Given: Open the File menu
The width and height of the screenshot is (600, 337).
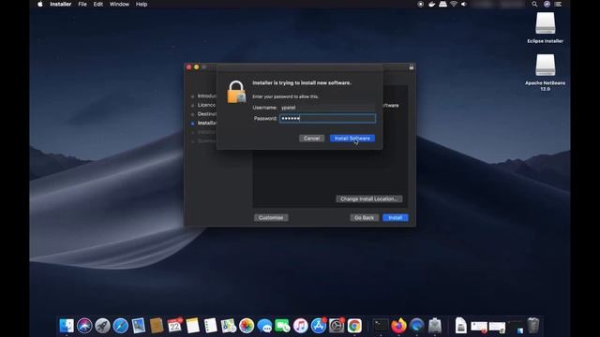Looking at the screenshot, I should [x=82, y=4].
